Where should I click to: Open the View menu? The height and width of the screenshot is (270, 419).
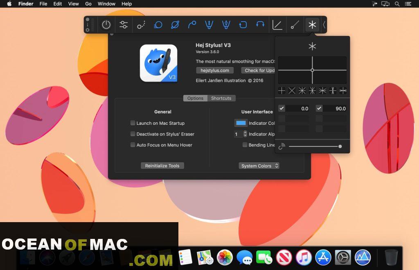coord(73,4)
